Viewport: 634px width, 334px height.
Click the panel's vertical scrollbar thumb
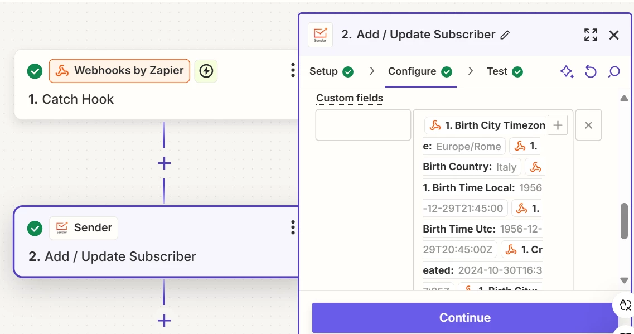624,220
